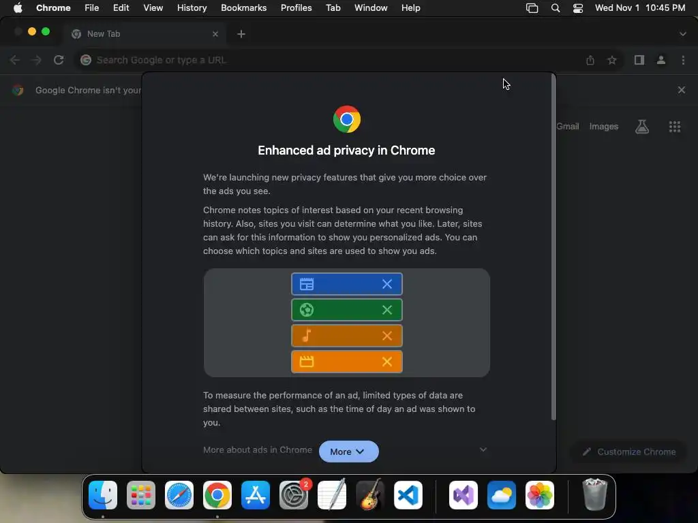698x523 pixels.
Task: Open the side panel icon
Action: point(639,60)
